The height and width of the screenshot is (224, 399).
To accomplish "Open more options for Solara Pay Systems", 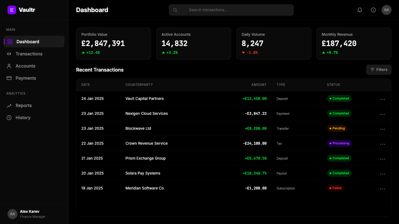I will 383,174.
